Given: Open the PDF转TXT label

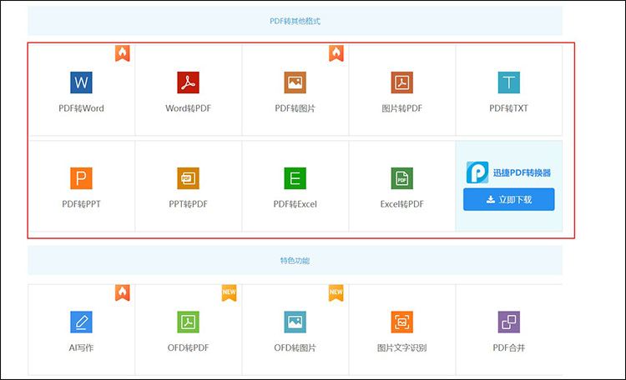Looking at the screenshot, I should (x=509, y=108).
